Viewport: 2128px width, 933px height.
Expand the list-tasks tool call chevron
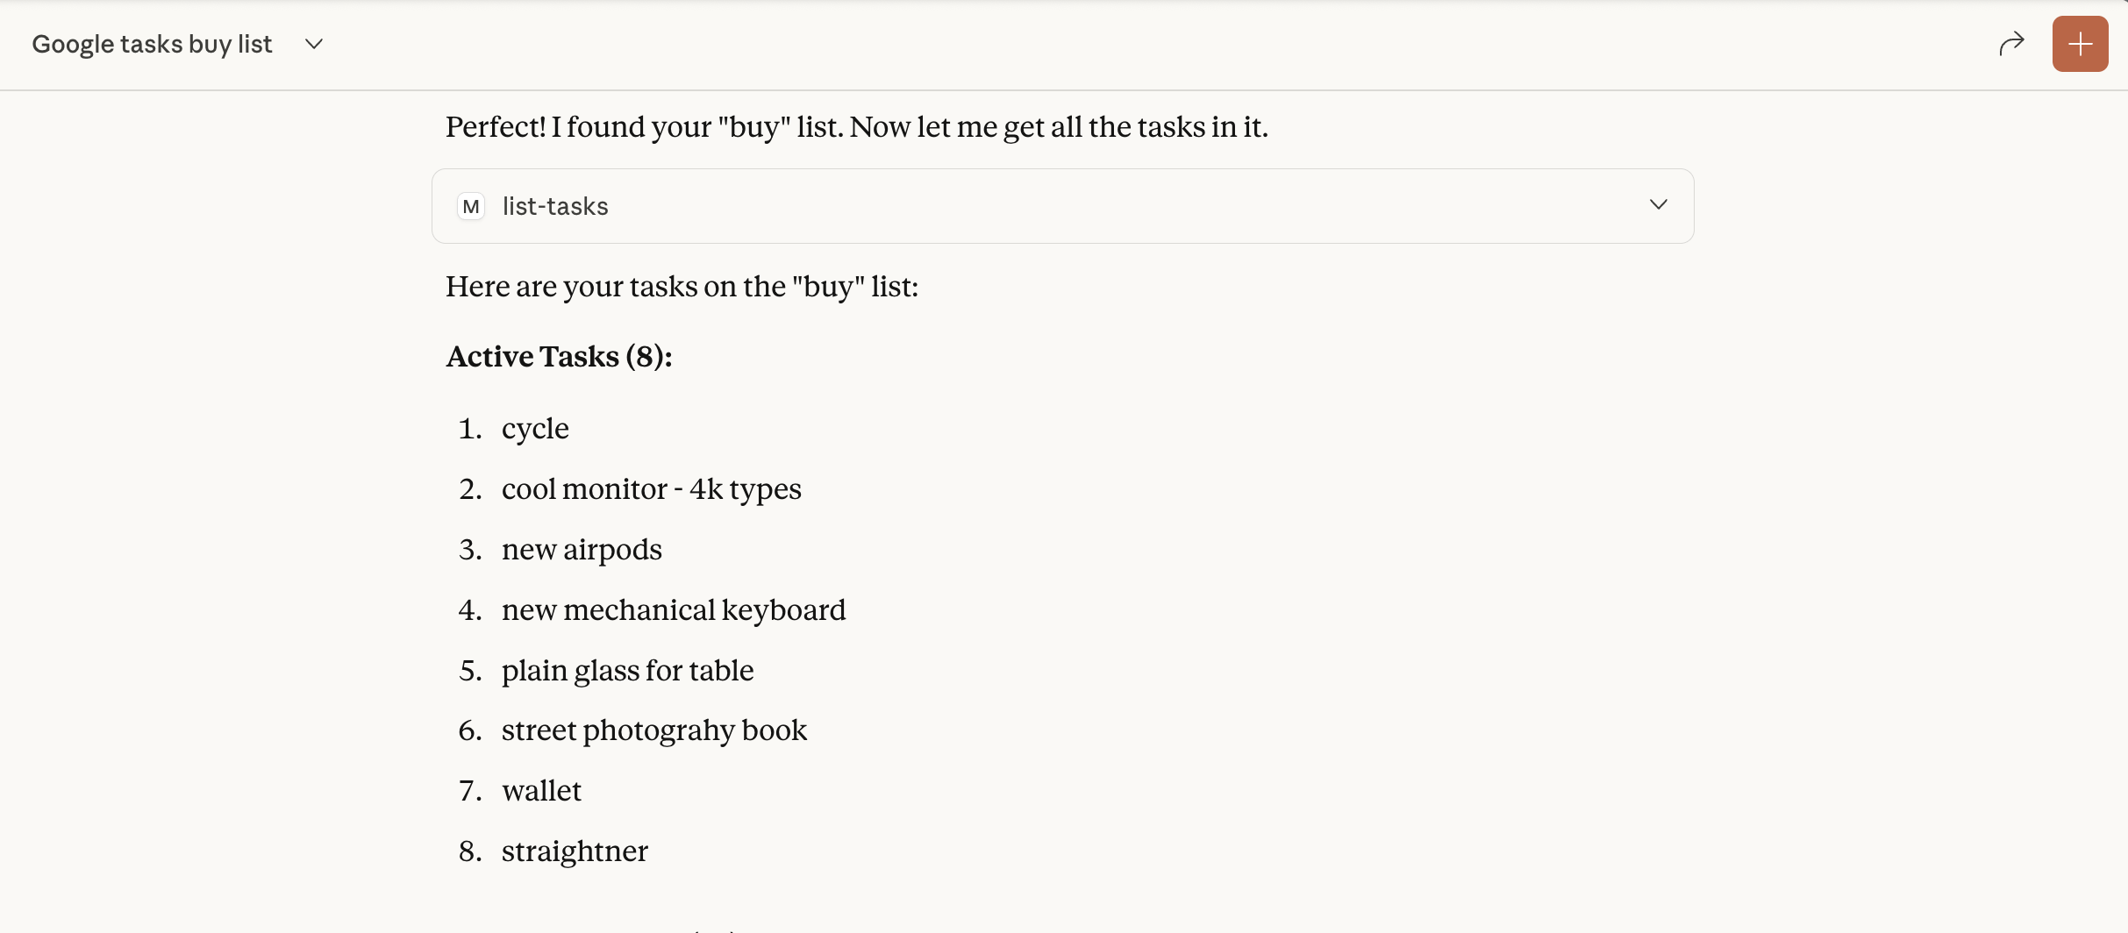[x=1658, y=205]
